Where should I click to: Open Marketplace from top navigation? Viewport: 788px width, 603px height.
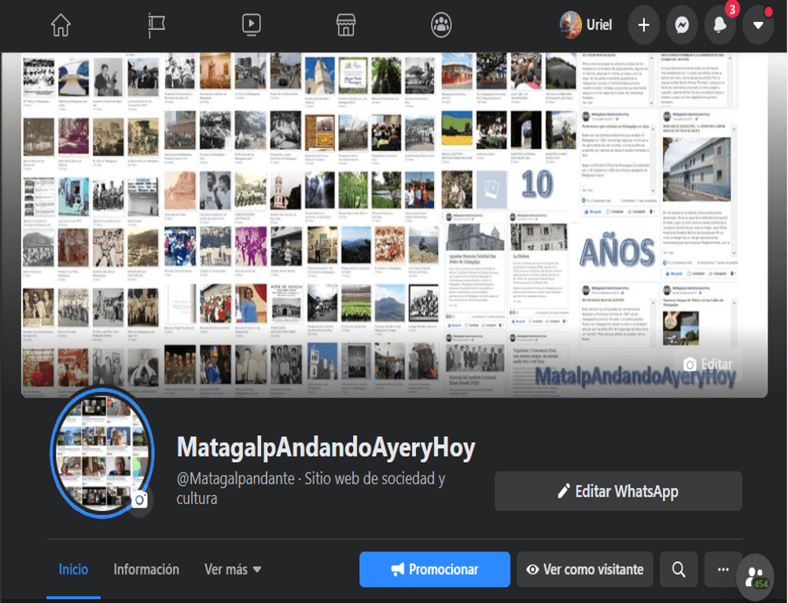(x=346, y=24)
